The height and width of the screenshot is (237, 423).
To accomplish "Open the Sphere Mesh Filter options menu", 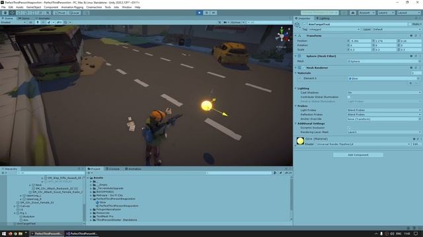I will 420,56.
